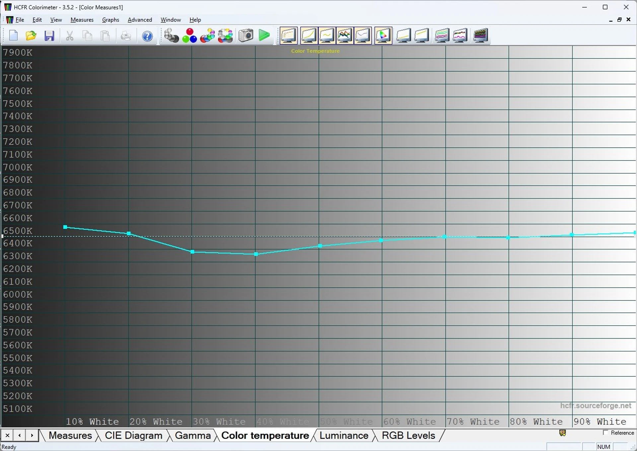The image size is (637, 451).
Task: Go to next tab with right arrow
Action: tap(32, 435)
